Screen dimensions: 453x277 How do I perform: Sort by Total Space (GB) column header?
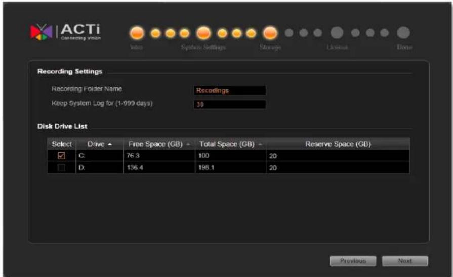coord(231,144)
